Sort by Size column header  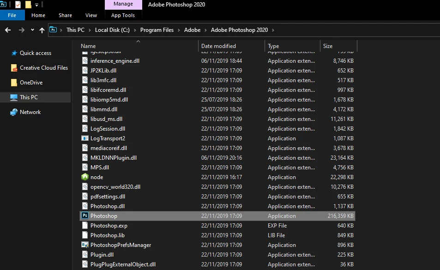click(328, 46)
